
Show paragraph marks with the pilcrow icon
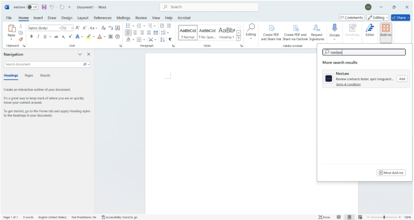coord(170,40)
